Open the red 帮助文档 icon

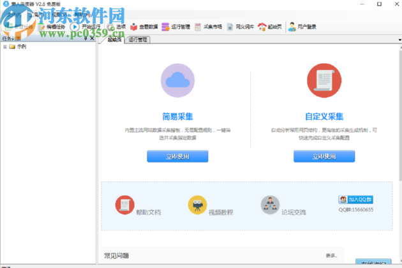125,205
